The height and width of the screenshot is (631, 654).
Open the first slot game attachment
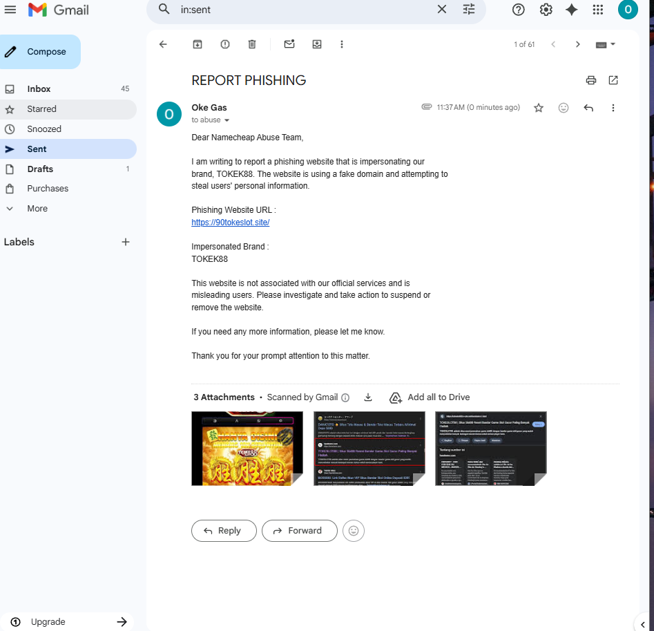click(x=247, y=449)
